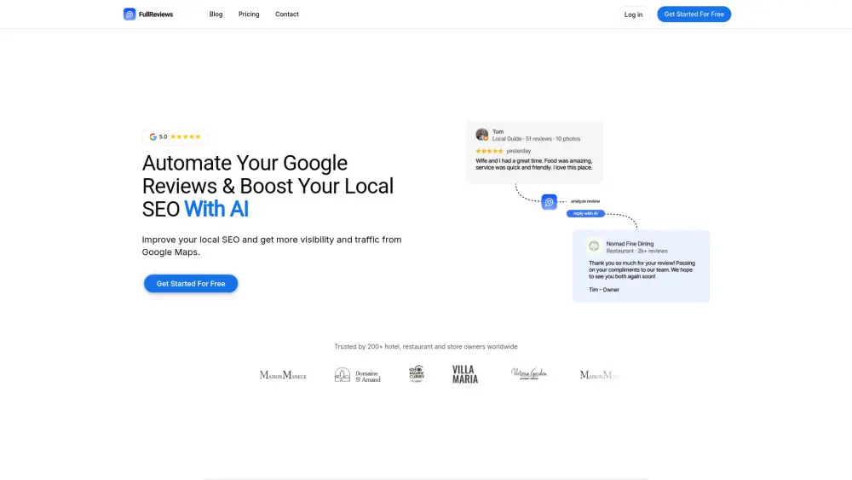
Task: Click the 'reply with AI' pill
Action: [584, 213]
